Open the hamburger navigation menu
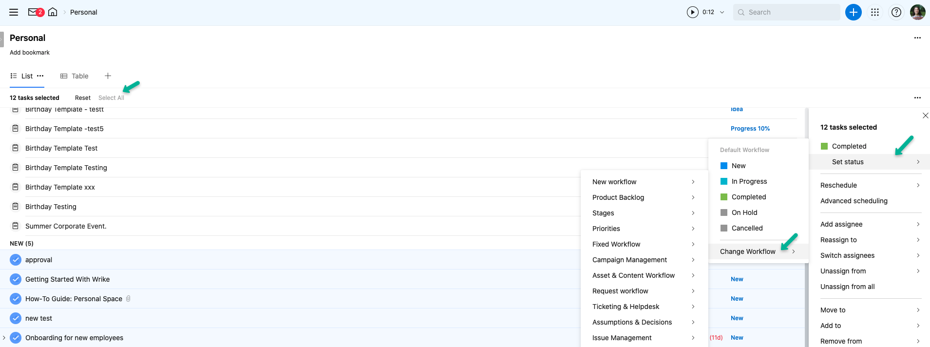This screenshot has height=347, width=930. pyautogui.click(x=14, y=12)
